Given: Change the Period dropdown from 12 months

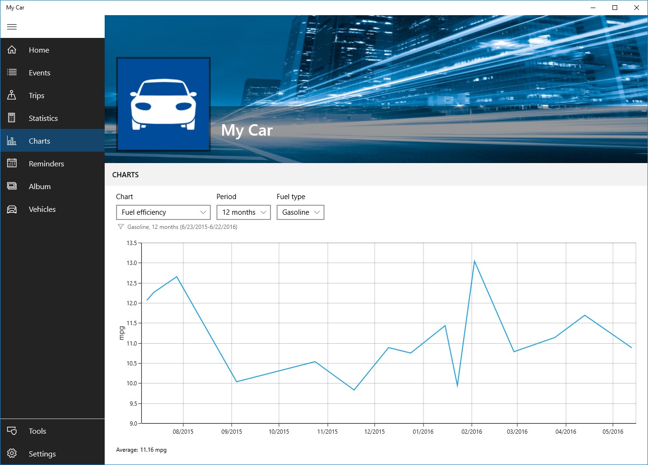Looking at the screenshot, I should tap(243, 212).
